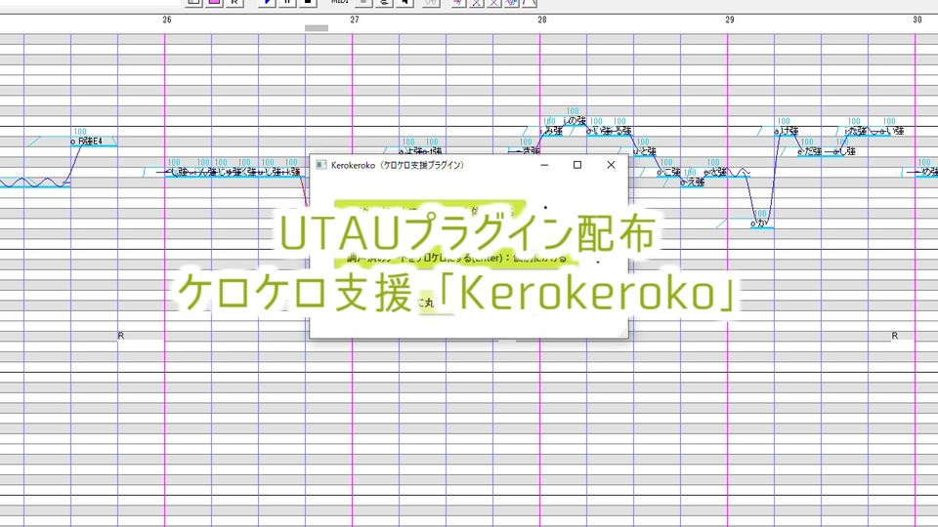Maximize the Kerokeroko plugin dialog
Viewport: 938px width, 527px height.
(x=577, y=165)
